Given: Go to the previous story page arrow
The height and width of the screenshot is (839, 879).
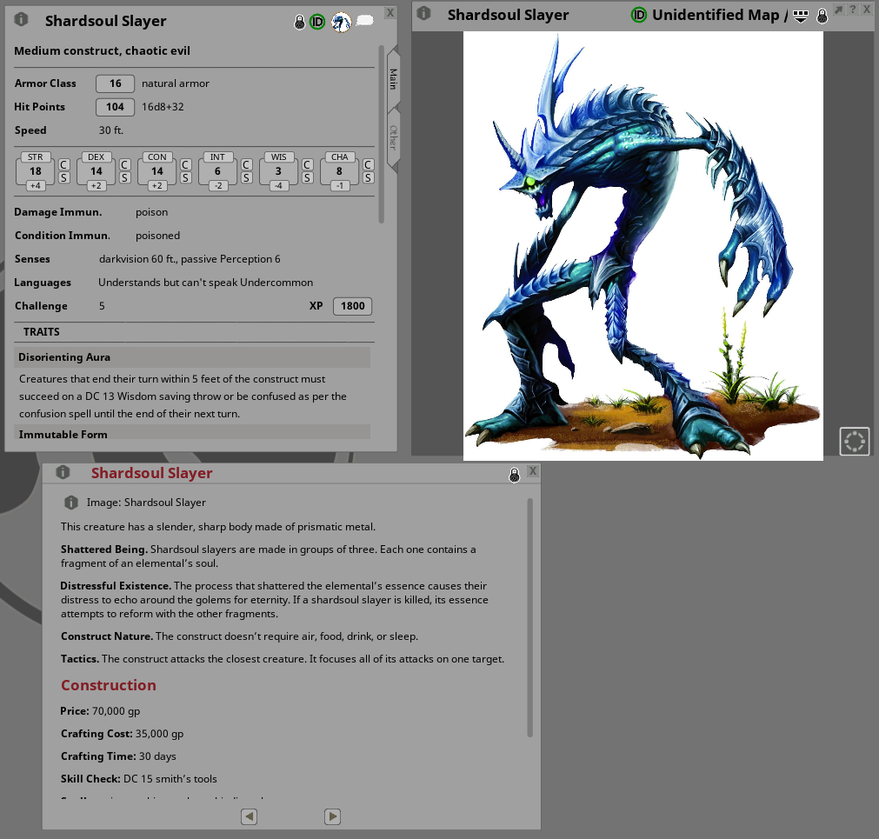Looking at the screenshot, I should tap(249, 816).
